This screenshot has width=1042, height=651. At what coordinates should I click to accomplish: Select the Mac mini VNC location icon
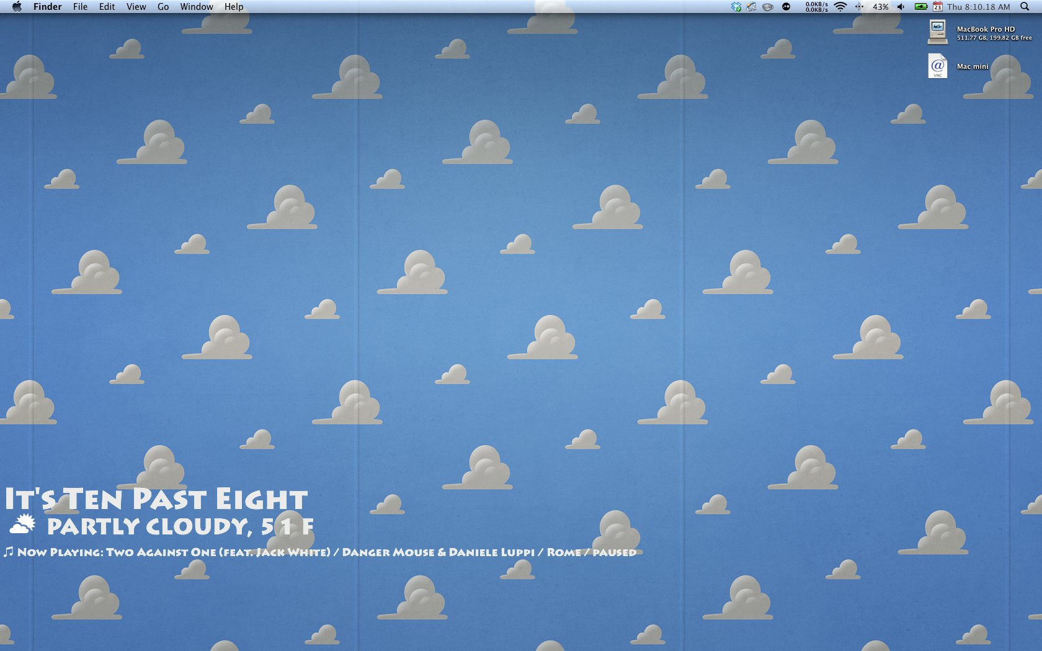pyautogui.click(x=938, y=66)
